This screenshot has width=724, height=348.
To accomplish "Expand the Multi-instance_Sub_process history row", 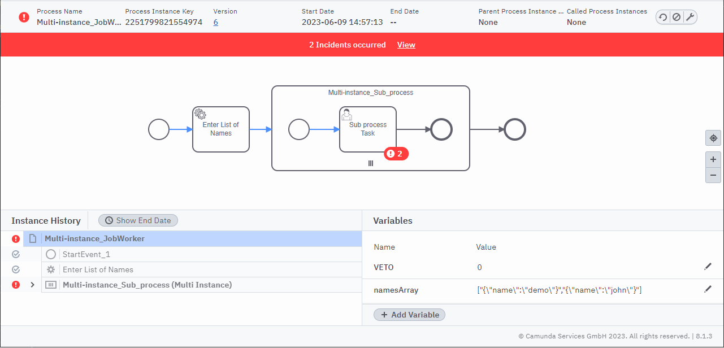I will 32,285.
